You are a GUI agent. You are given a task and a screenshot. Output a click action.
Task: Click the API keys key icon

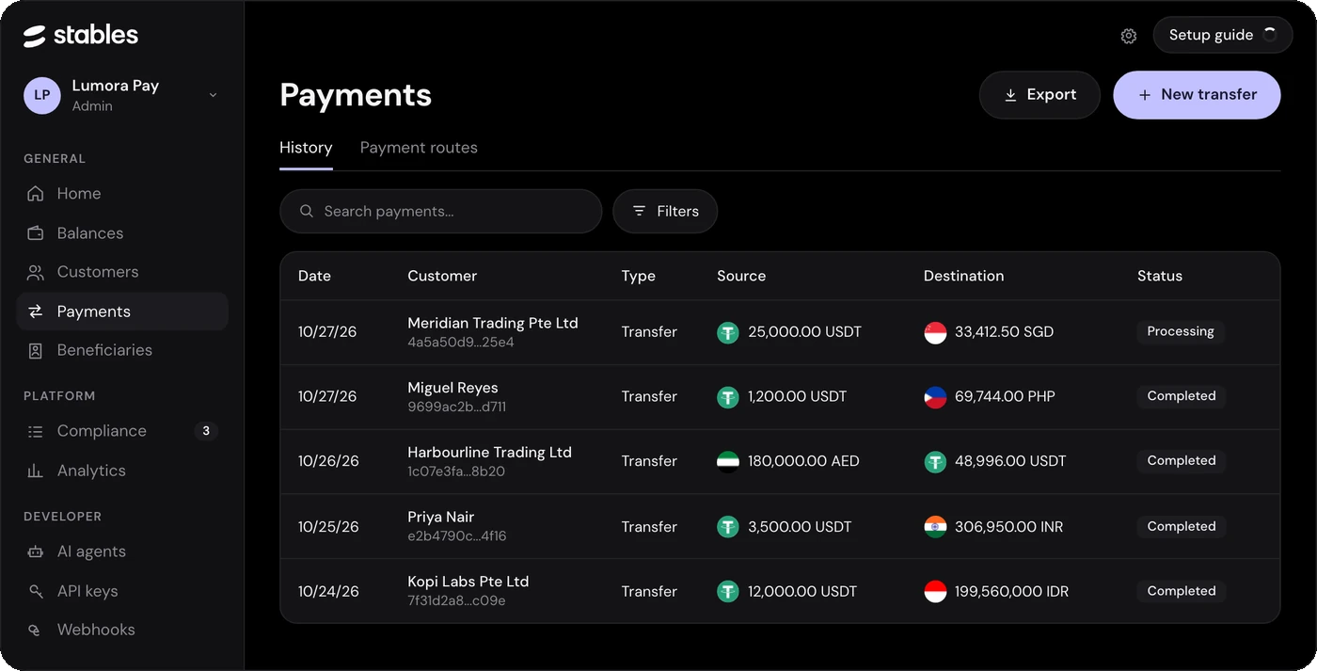click(x=36, y=591)
